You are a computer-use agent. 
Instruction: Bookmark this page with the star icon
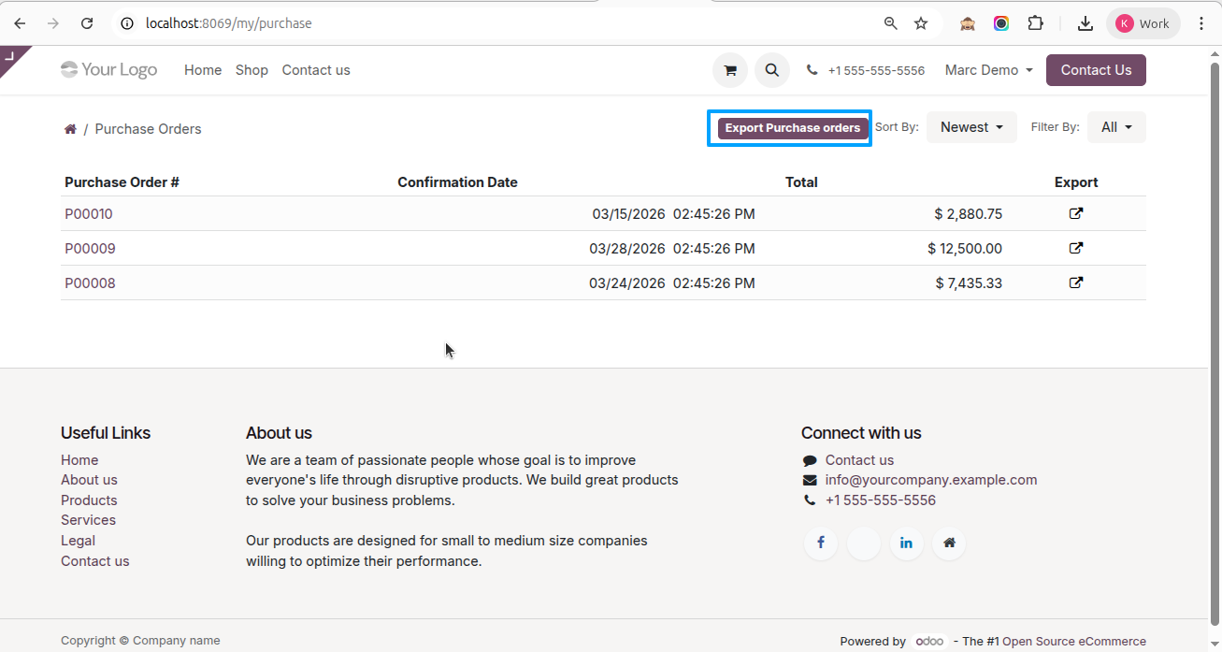(x=921, y=23)
